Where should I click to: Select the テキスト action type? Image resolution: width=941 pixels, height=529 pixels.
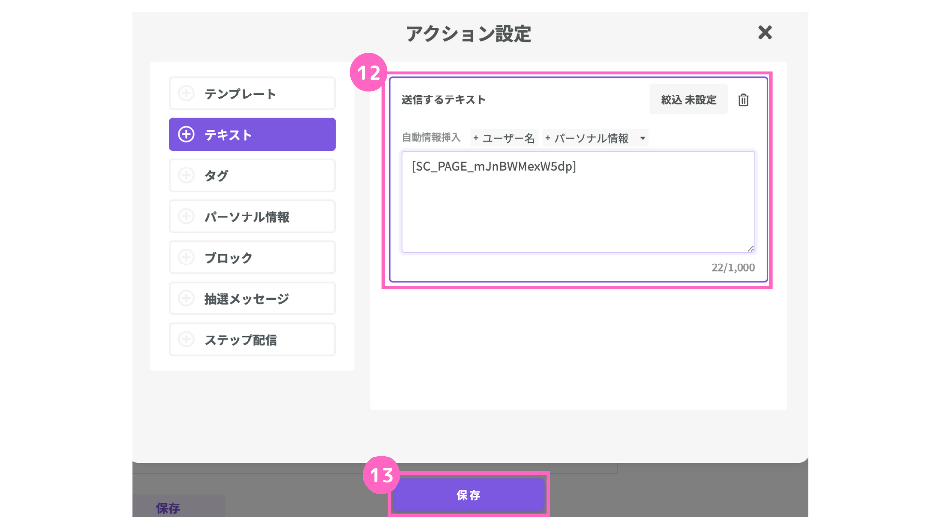pyautogui.click(x=252, y=134)
